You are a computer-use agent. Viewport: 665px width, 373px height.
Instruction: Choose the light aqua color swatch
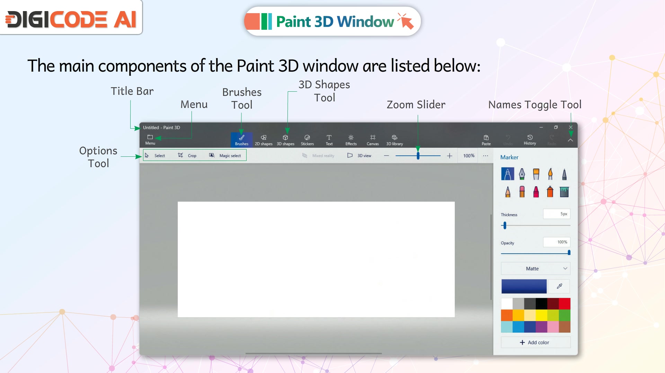[x=507, y=327]
